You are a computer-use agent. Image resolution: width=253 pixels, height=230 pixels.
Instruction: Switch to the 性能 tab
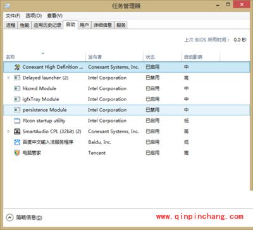point(25,25)
